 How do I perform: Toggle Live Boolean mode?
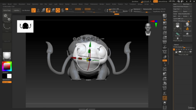click(x=26, y=10)
